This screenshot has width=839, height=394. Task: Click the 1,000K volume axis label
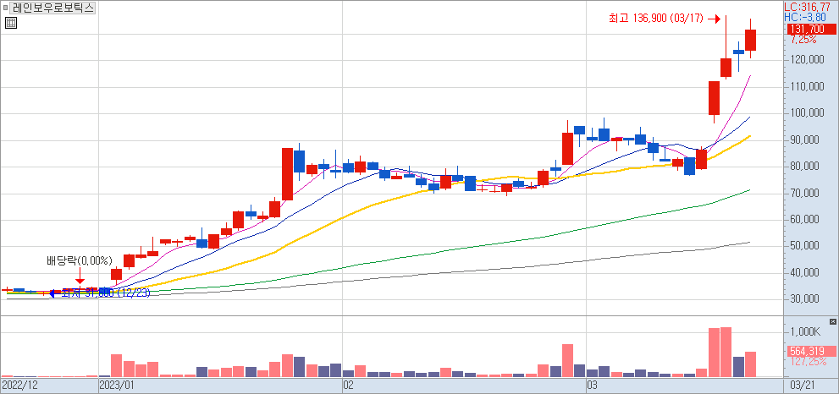pos(805,332)
